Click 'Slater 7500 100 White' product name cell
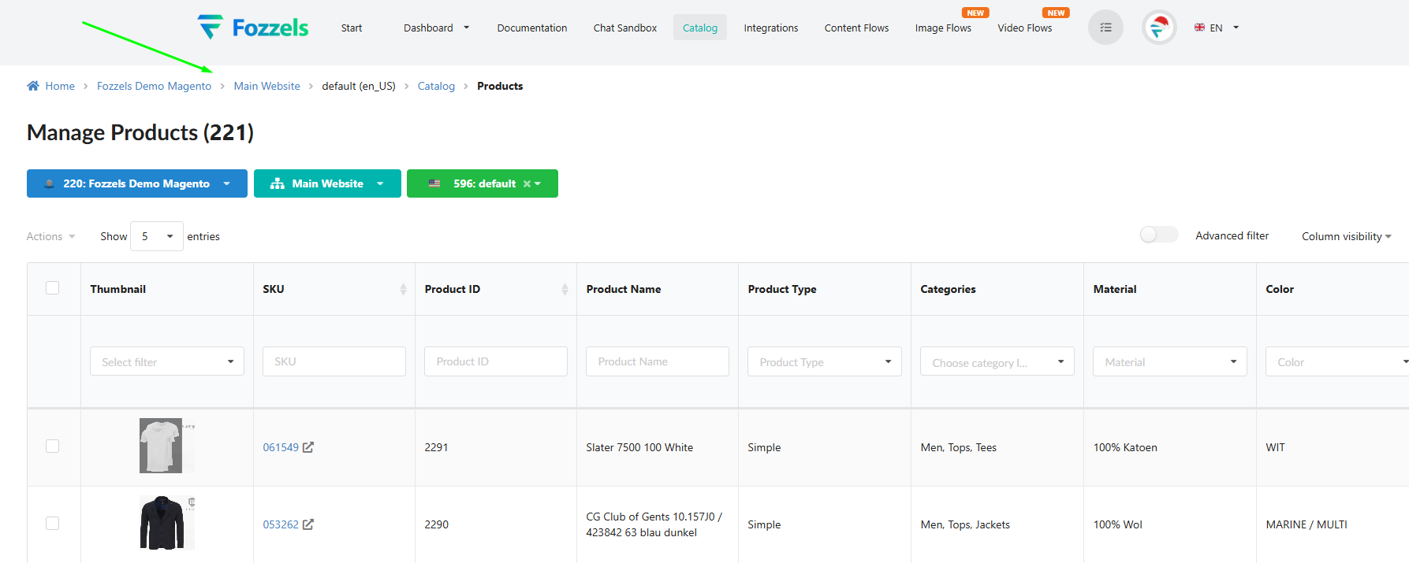 tap(639, 447)
